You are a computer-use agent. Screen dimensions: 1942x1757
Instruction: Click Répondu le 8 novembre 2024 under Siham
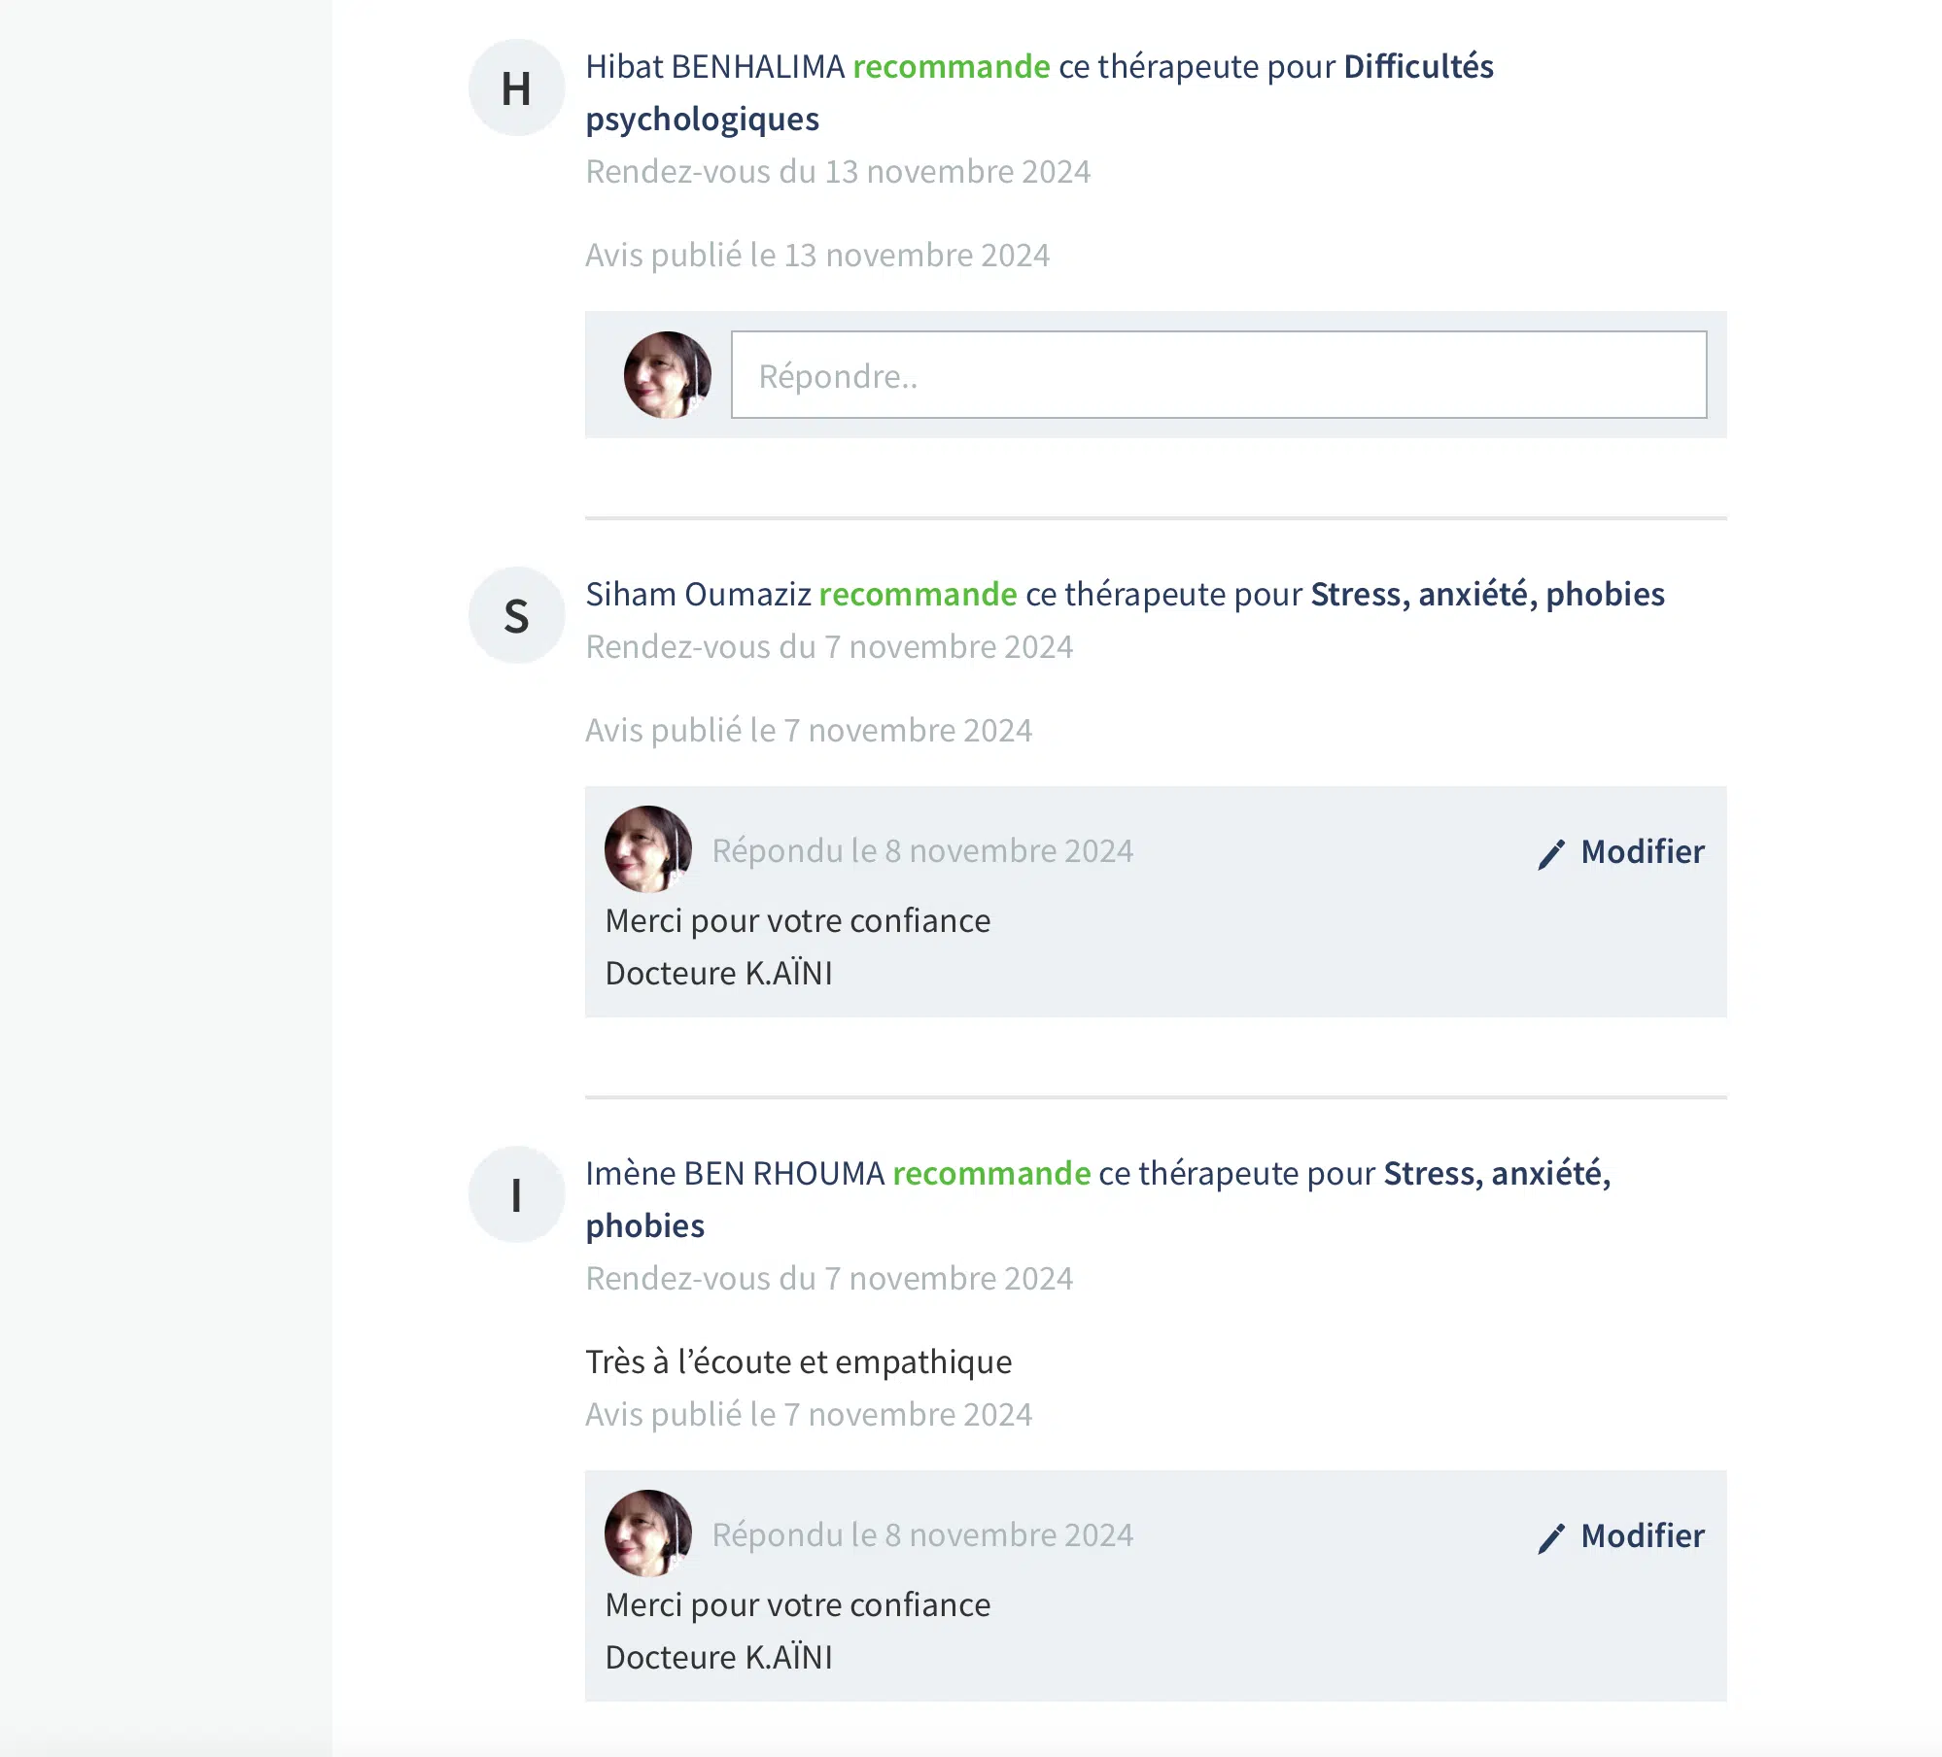pyautogui.click(x=921, y=851)
